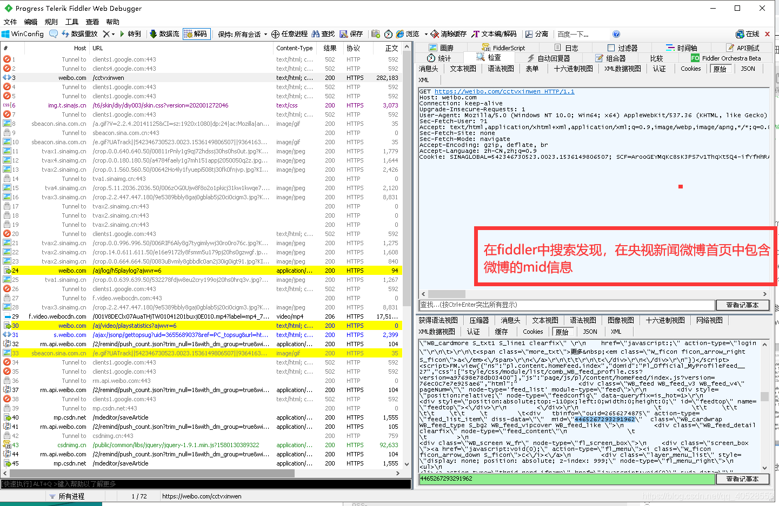Switch to the 日志 tab
Viewport: 779px width, 506px height.
click(567, 48)
